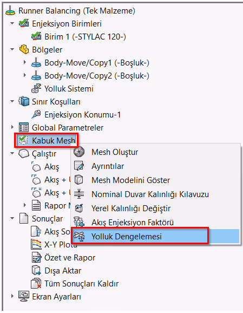Collapse the Bölgeler node
243x313 pixels.
pos(12,49)
